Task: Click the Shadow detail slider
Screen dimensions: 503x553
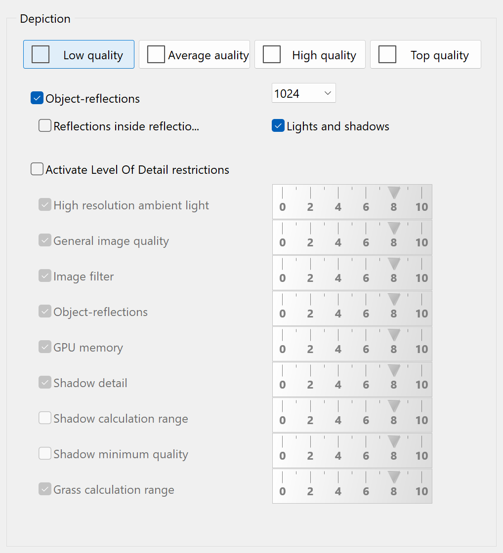Action: pos(352,380)
